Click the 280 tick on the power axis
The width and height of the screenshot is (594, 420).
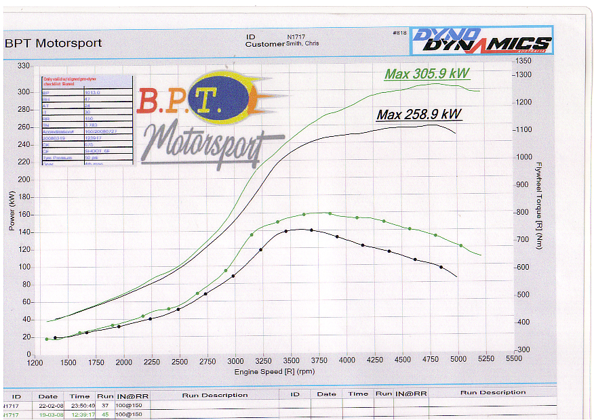[24, 109]
